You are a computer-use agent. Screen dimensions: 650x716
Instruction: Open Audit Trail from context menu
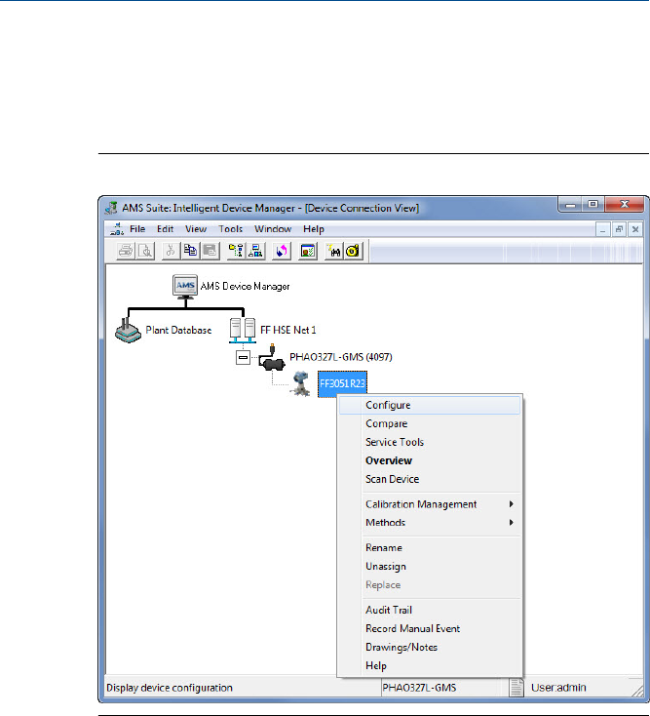coord(429,610)
